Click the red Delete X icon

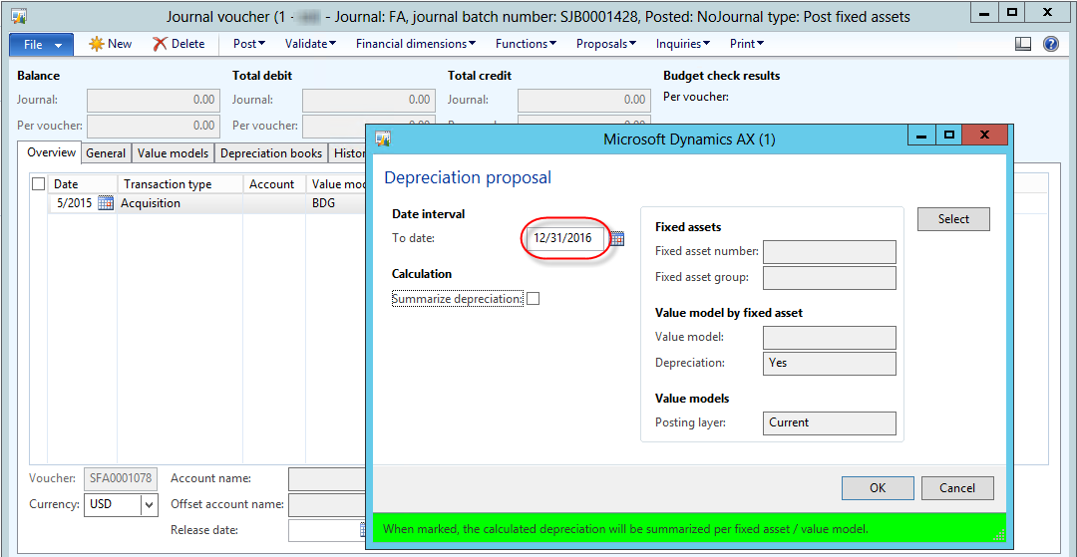tap(160, 44)
